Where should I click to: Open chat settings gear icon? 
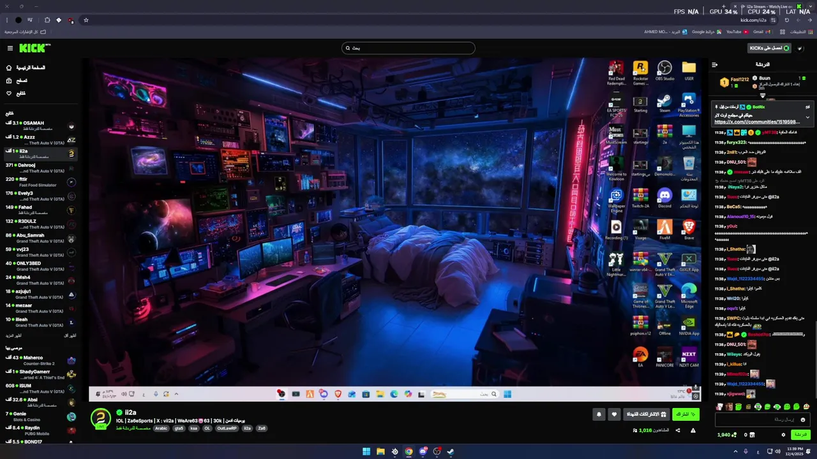click(783, 435)
